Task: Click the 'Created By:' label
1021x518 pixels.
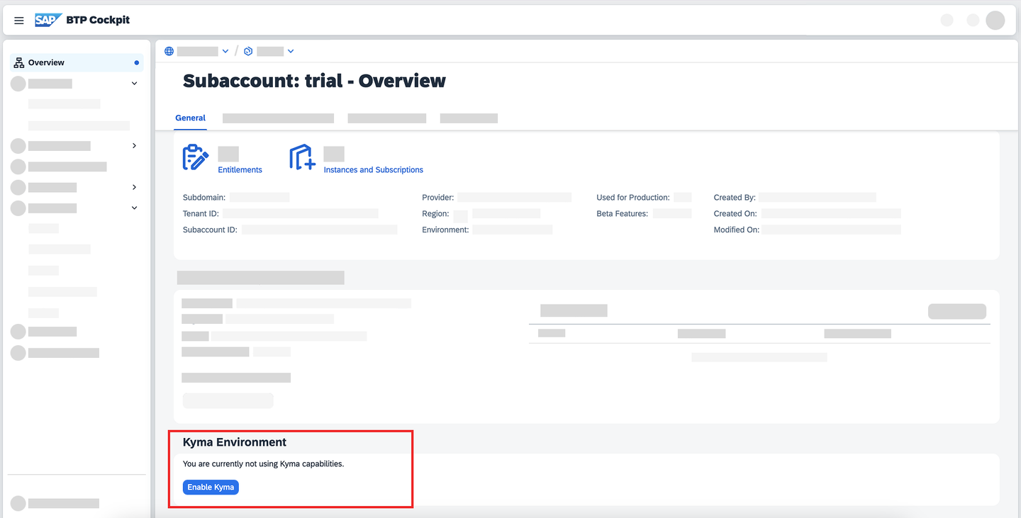Action: pos(735,198)
